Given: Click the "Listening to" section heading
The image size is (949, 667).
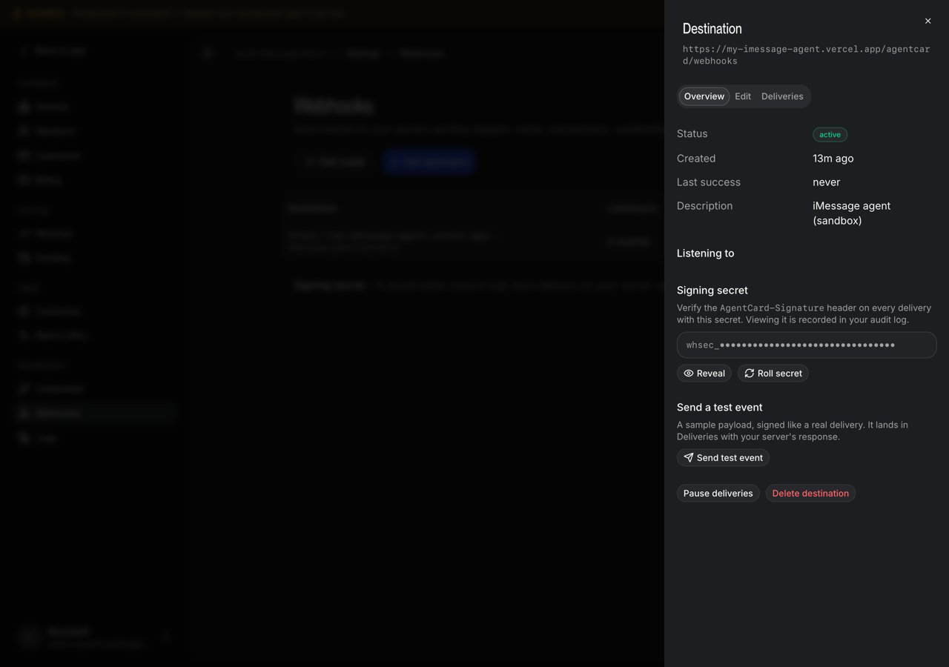Looking at the screenshot, I should [705, 253].
